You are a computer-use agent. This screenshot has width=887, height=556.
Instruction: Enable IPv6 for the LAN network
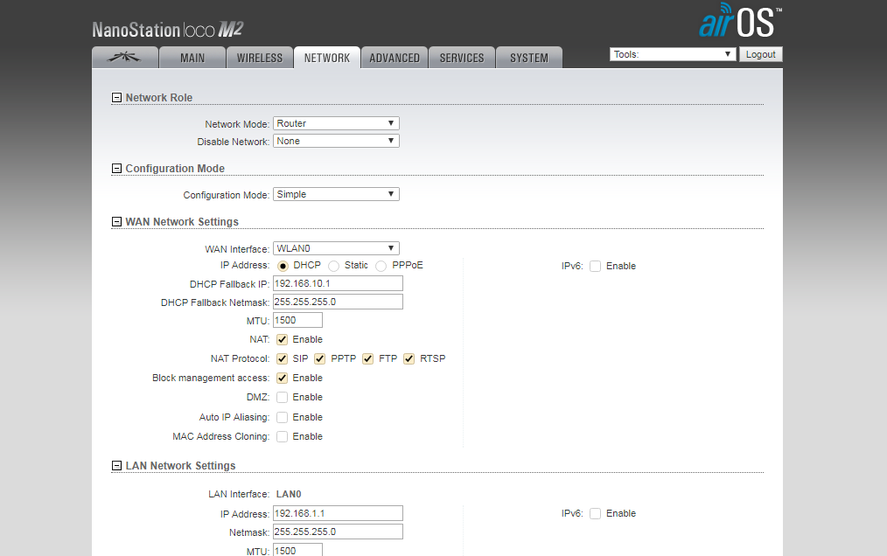point(595,513)
